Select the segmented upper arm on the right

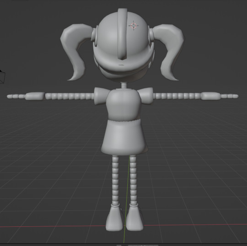[177, 96]
